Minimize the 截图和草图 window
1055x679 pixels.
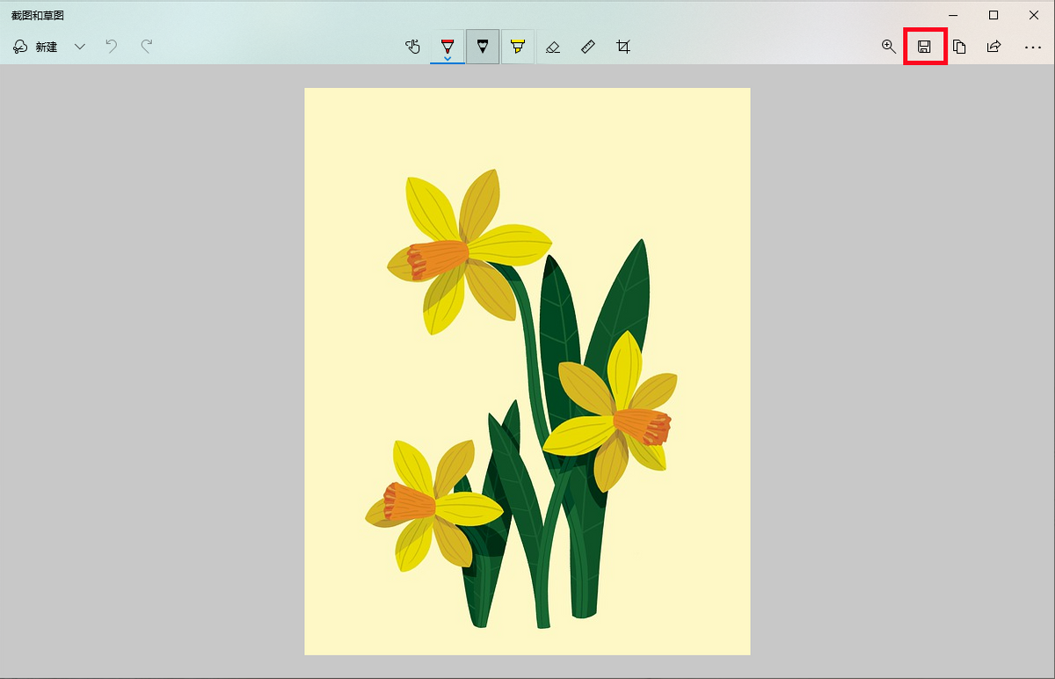pyautogui.click(x=953, y=15)
